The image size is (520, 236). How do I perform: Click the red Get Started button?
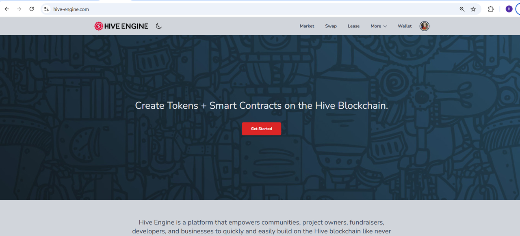pyautogui.click(x=261, y=129)
